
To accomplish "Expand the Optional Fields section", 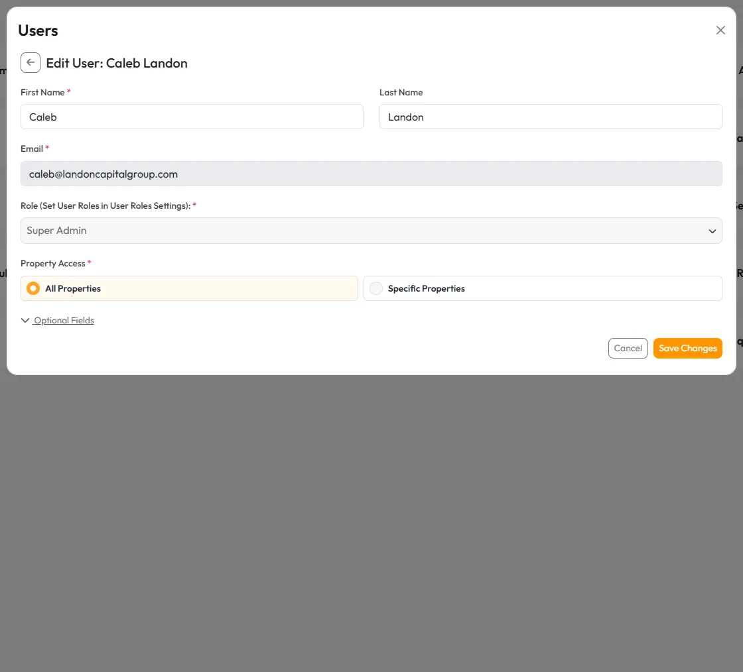I will pyautogui.click(x=58, y=320).
